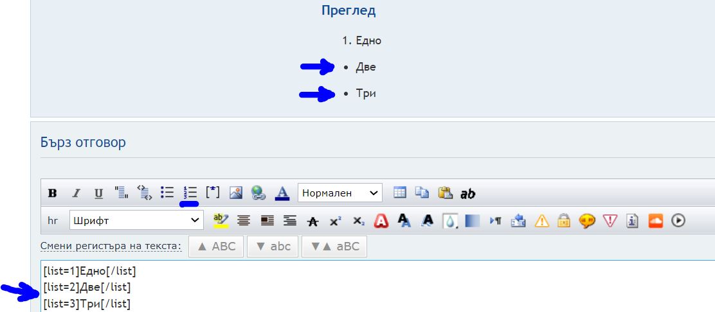Open the font color picker

[x=282, y=193]
